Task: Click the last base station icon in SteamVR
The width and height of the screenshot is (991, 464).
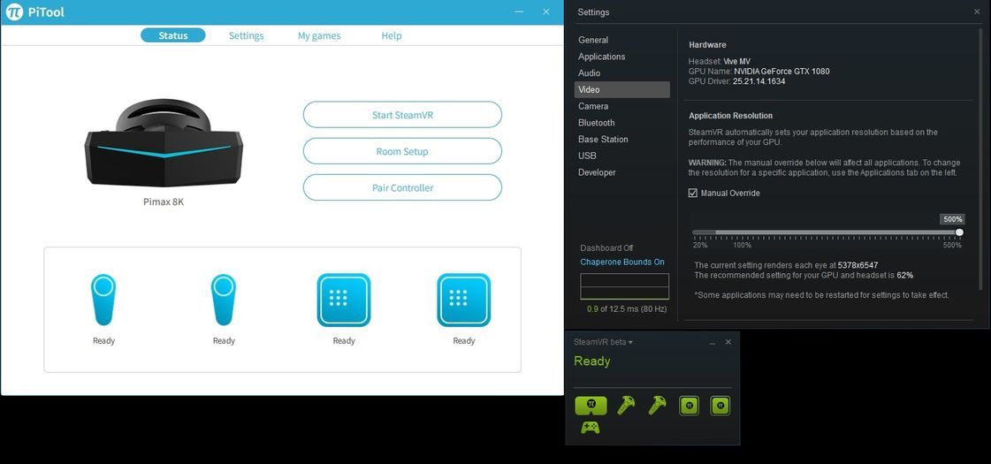Action: (x=720, y=405)
